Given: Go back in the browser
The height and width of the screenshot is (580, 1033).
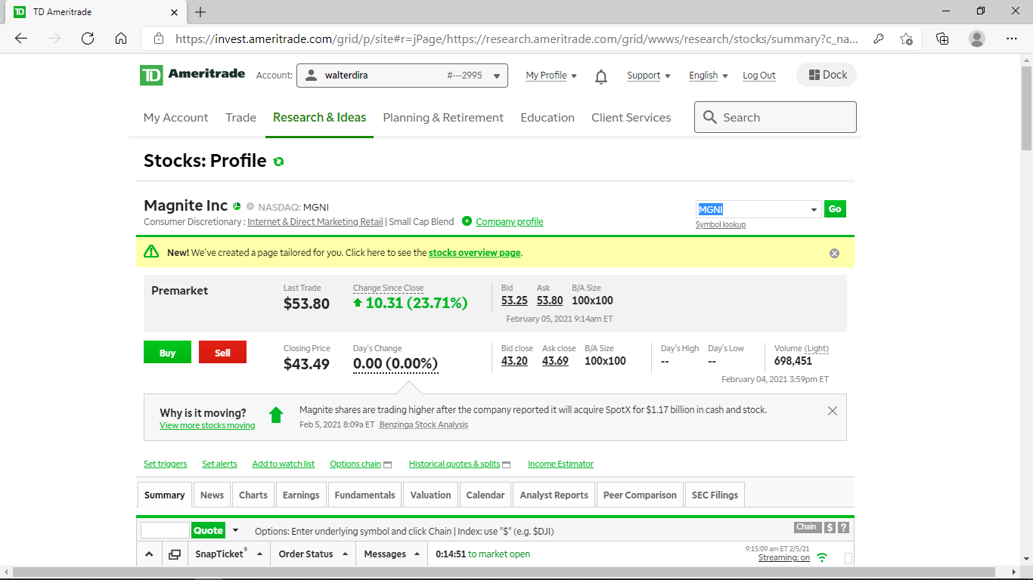Looking at the screenshot, I should pos(21,39).
